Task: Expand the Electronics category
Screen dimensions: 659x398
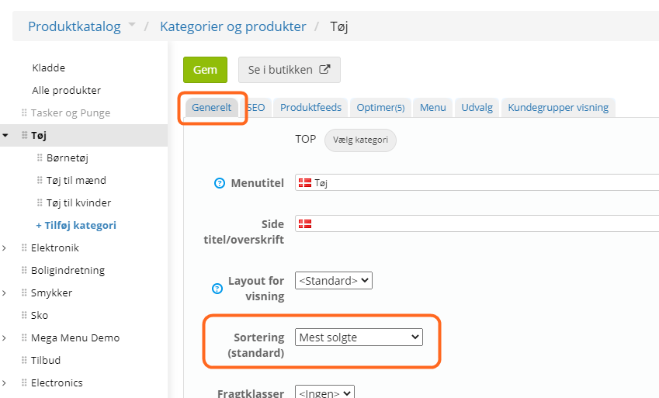Action: (x=4, y=382)
